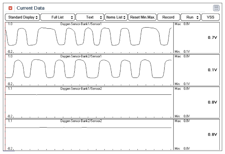Click the 0.1V reading for Bank2/Sensor1
225x154 pixels.
[212, 70]
